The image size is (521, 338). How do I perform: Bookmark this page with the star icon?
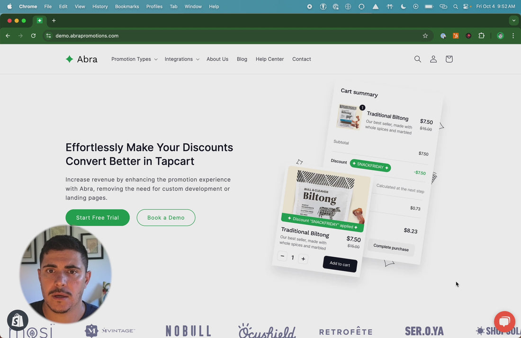[x=425, y=36]
